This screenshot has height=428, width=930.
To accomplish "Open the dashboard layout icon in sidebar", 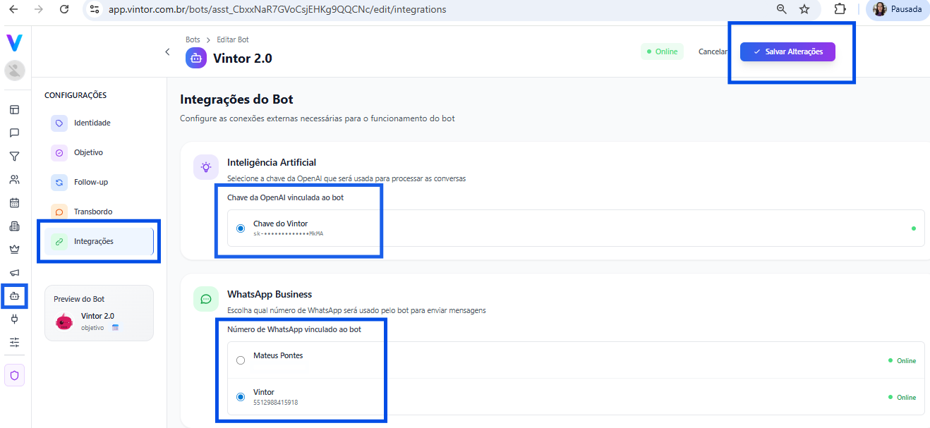I will tap(15, 109).
